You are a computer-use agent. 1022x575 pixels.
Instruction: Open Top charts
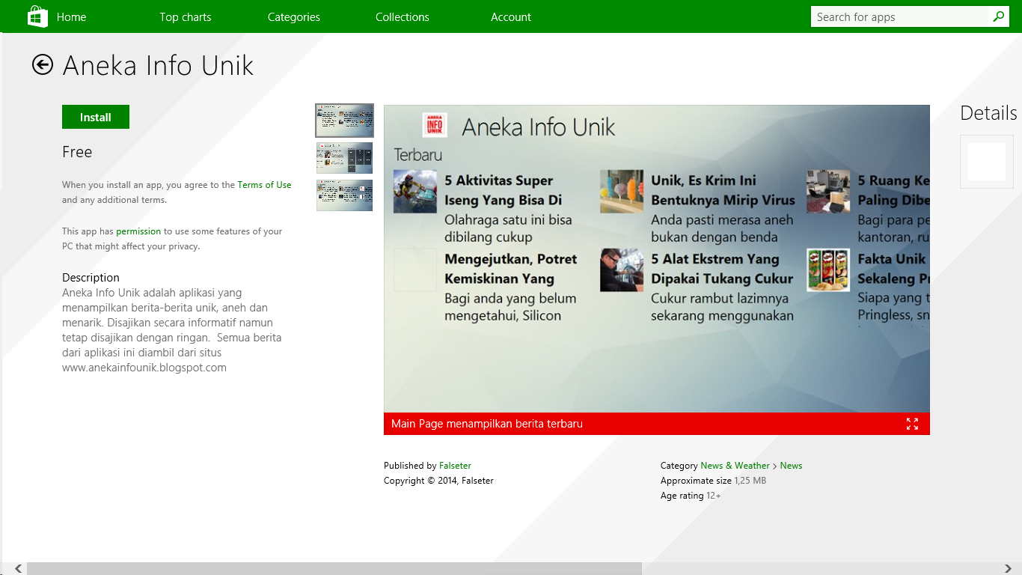click(x=186, y=16)
